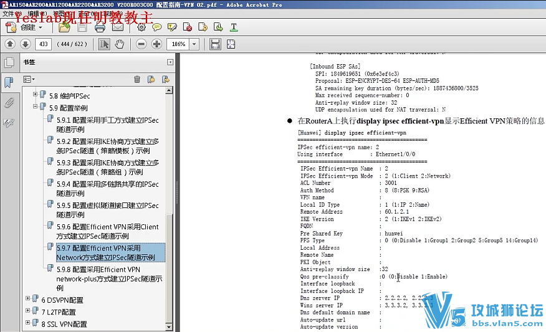Click the open file folder icon

[64, 27]
